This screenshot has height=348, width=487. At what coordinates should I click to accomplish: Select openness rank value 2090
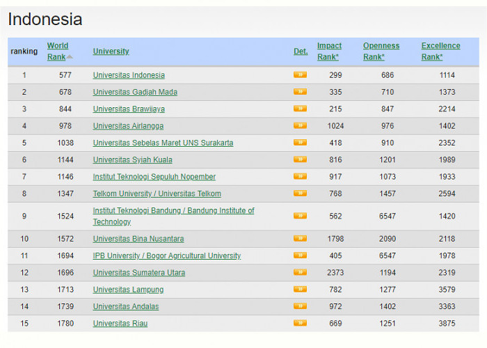point(388,239)
